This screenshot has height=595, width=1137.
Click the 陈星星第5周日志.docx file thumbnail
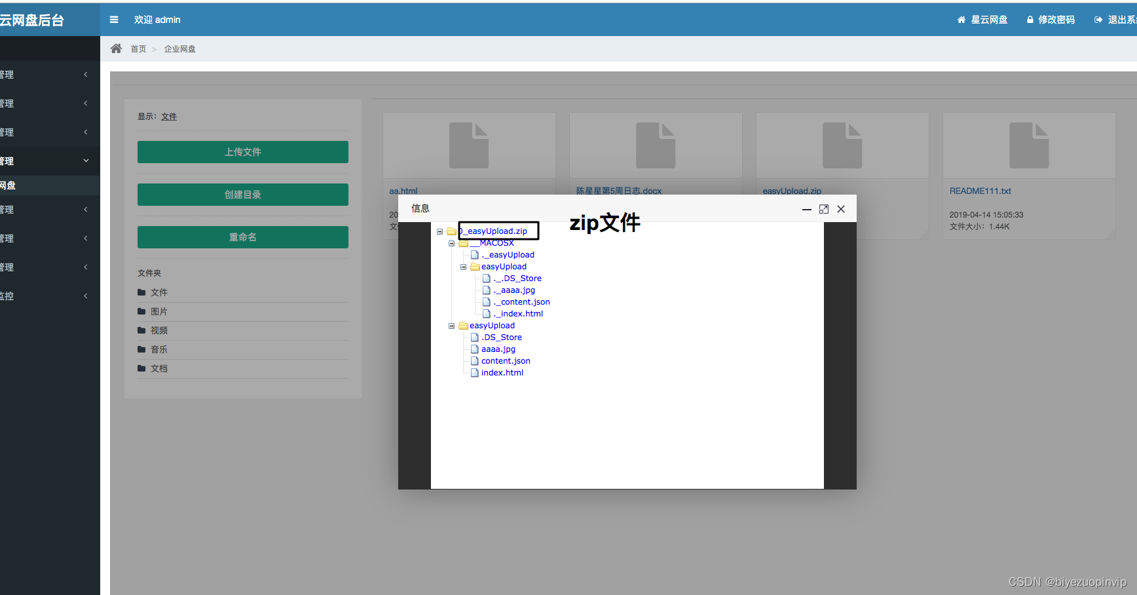tap(656, 145)
